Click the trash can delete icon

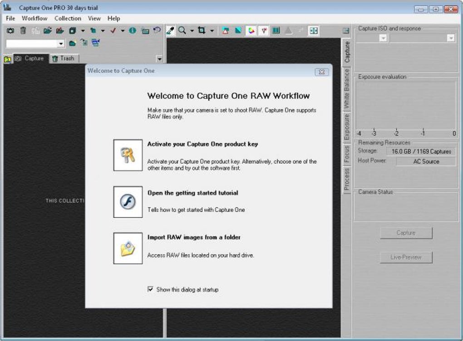pos(23,30)
